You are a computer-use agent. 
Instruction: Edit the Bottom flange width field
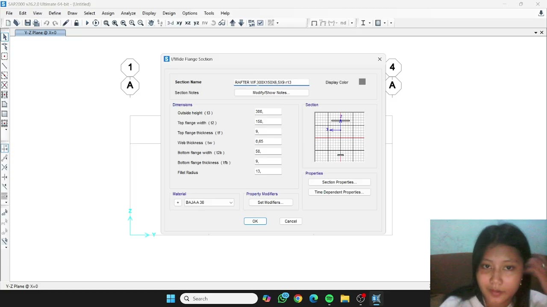[x=268, y=151]
